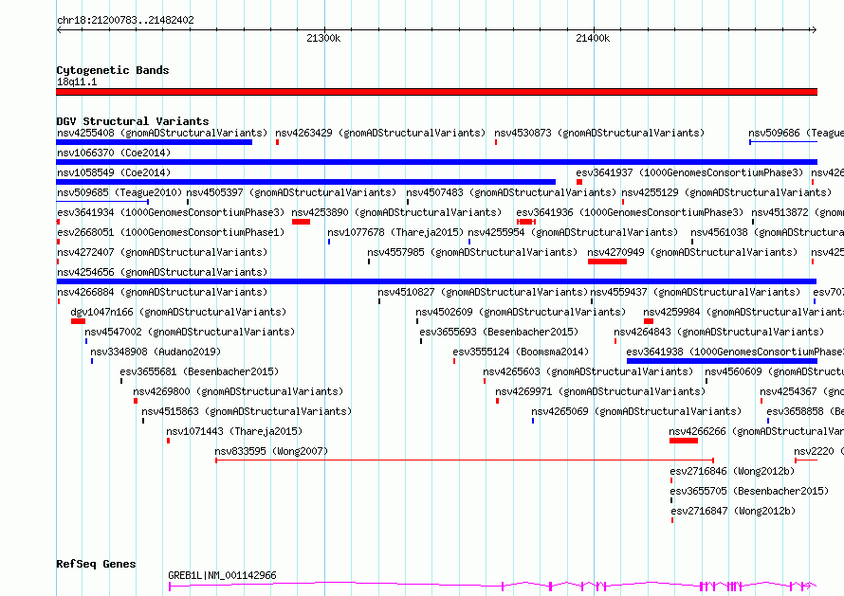Image resolution: width=844 pixels, height=596 pixels.
Task: Click the nsv4266884 variant label
Action: [x=162, y=292]
